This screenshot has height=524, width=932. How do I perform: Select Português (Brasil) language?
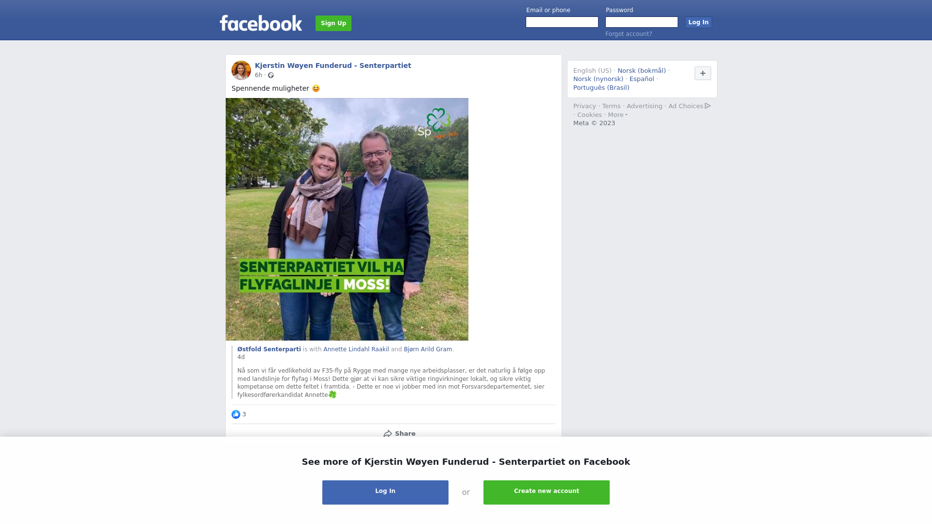601,88
